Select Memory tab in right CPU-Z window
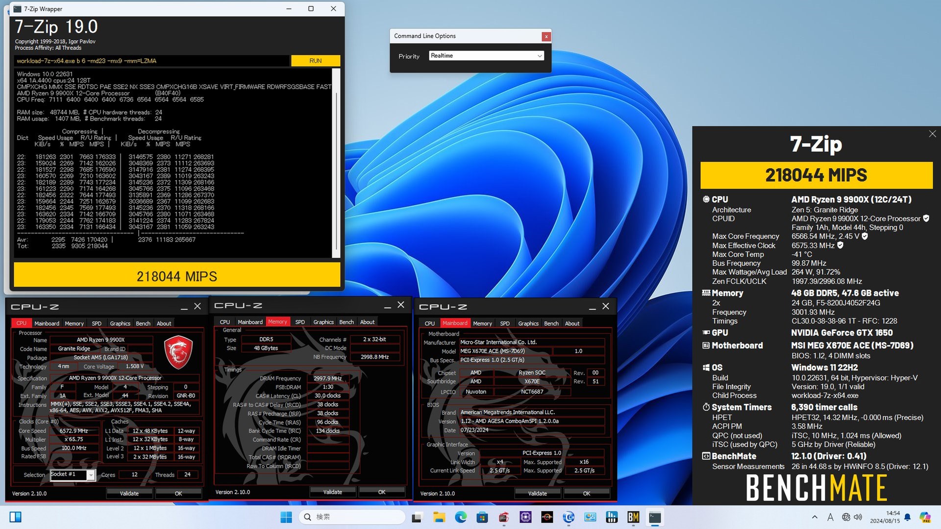 coord(482,323)
